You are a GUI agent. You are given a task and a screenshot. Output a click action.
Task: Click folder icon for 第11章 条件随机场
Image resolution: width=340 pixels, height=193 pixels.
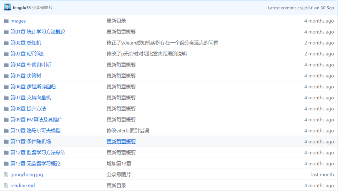coord(6,142)
